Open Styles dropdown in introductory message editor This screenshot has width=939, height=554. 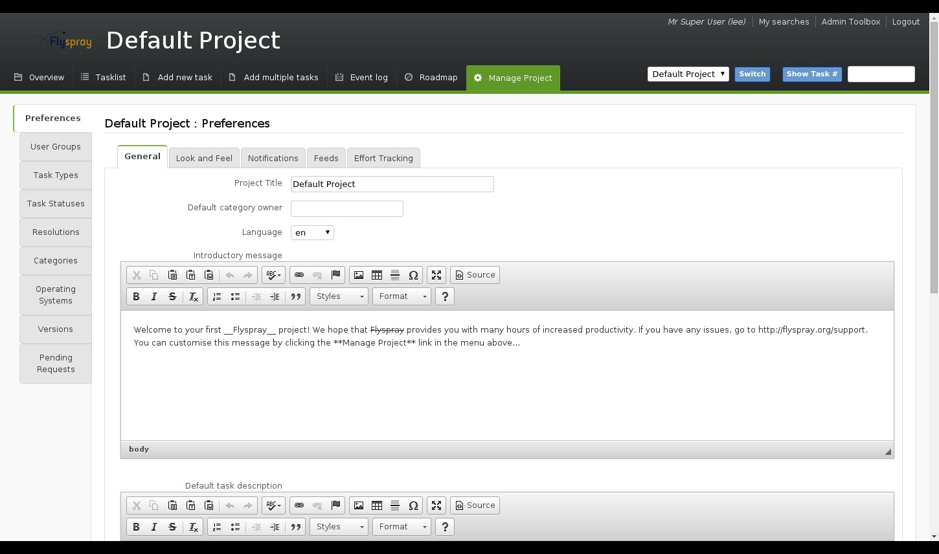pos(339,296)
